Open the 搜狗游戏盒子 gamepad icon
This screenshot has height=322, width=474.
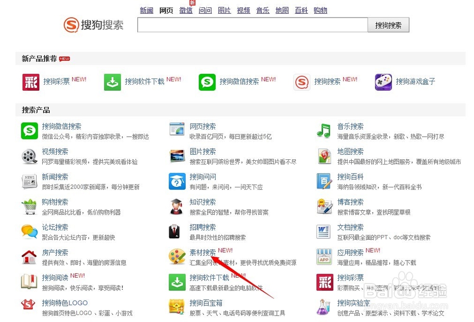(383, 82)
